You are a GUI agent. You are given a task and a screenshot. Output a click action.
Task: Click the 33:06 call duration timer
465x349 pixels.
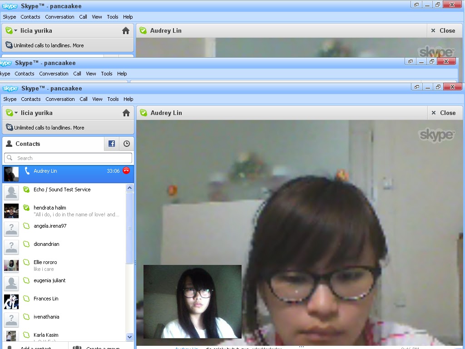[113, 171]
